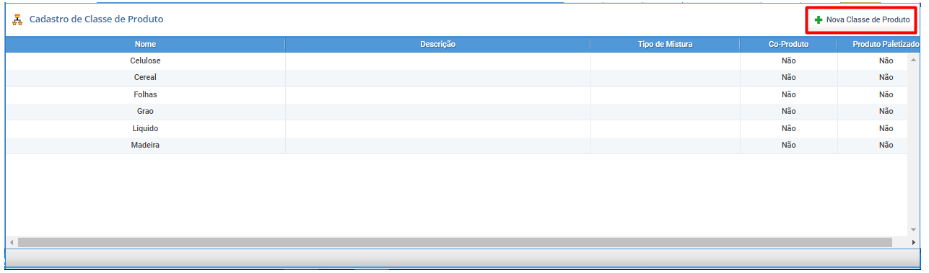The width and height of the screenshot is (929, 273).
Task: Click Produto Paletizado Não in Celulose row
Action: tap(886, 61)
